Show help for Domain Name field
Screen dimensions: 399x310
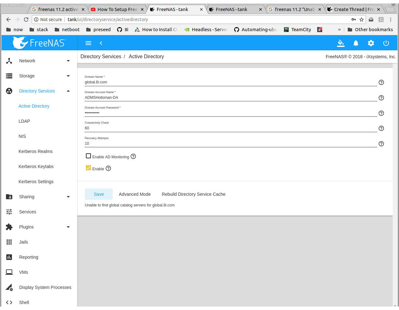pos(381,82)
